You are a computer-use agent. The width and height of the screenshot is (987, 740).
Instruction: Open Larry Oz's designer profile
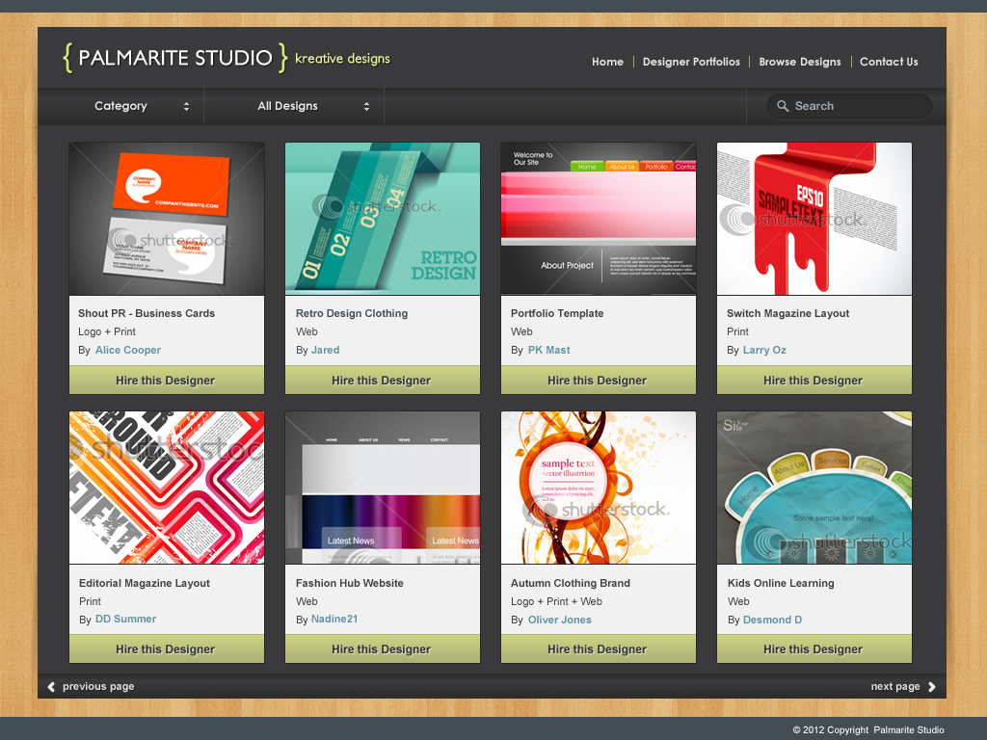[764, 350]
